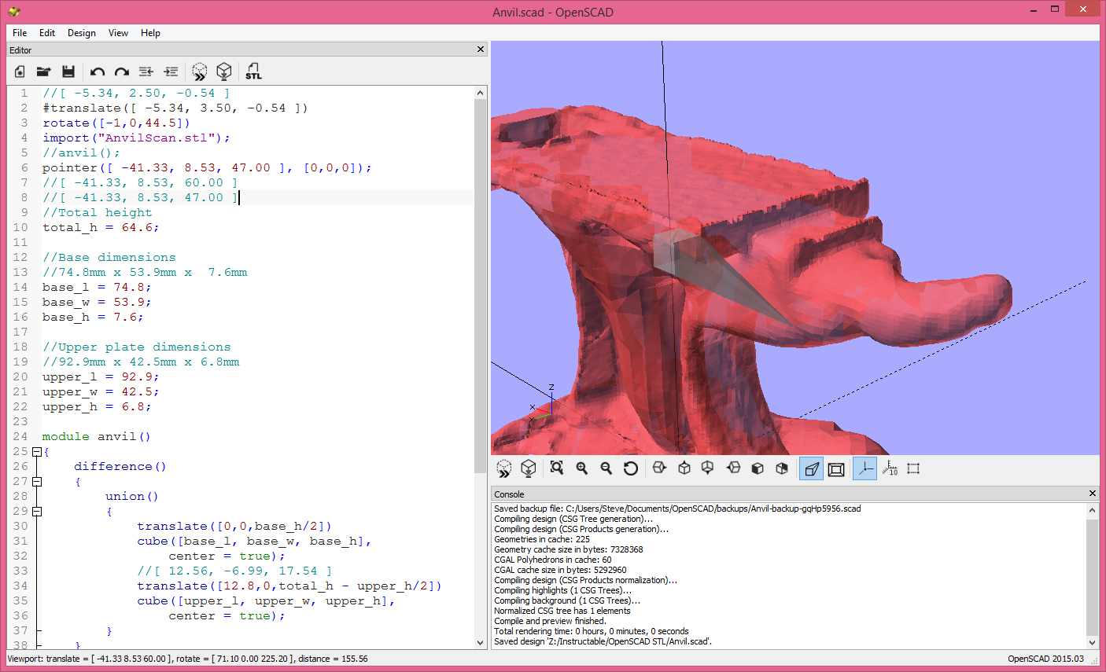Open the Design menu
The image size is (1106, 672).
pos(81,33)
